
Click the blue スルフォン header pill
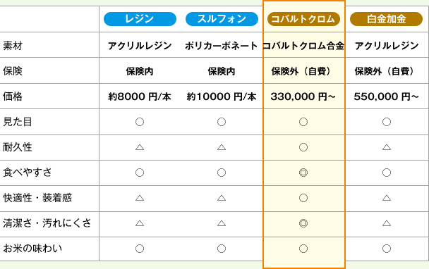(x=222, y=19)
